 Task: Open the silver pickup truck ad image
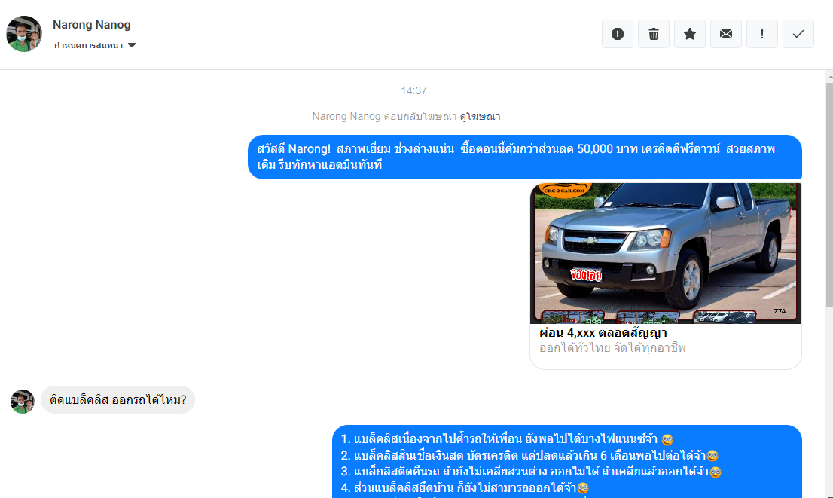666,253
